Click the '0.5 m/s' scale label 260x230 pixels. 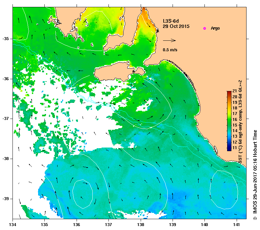pos(170,50)
